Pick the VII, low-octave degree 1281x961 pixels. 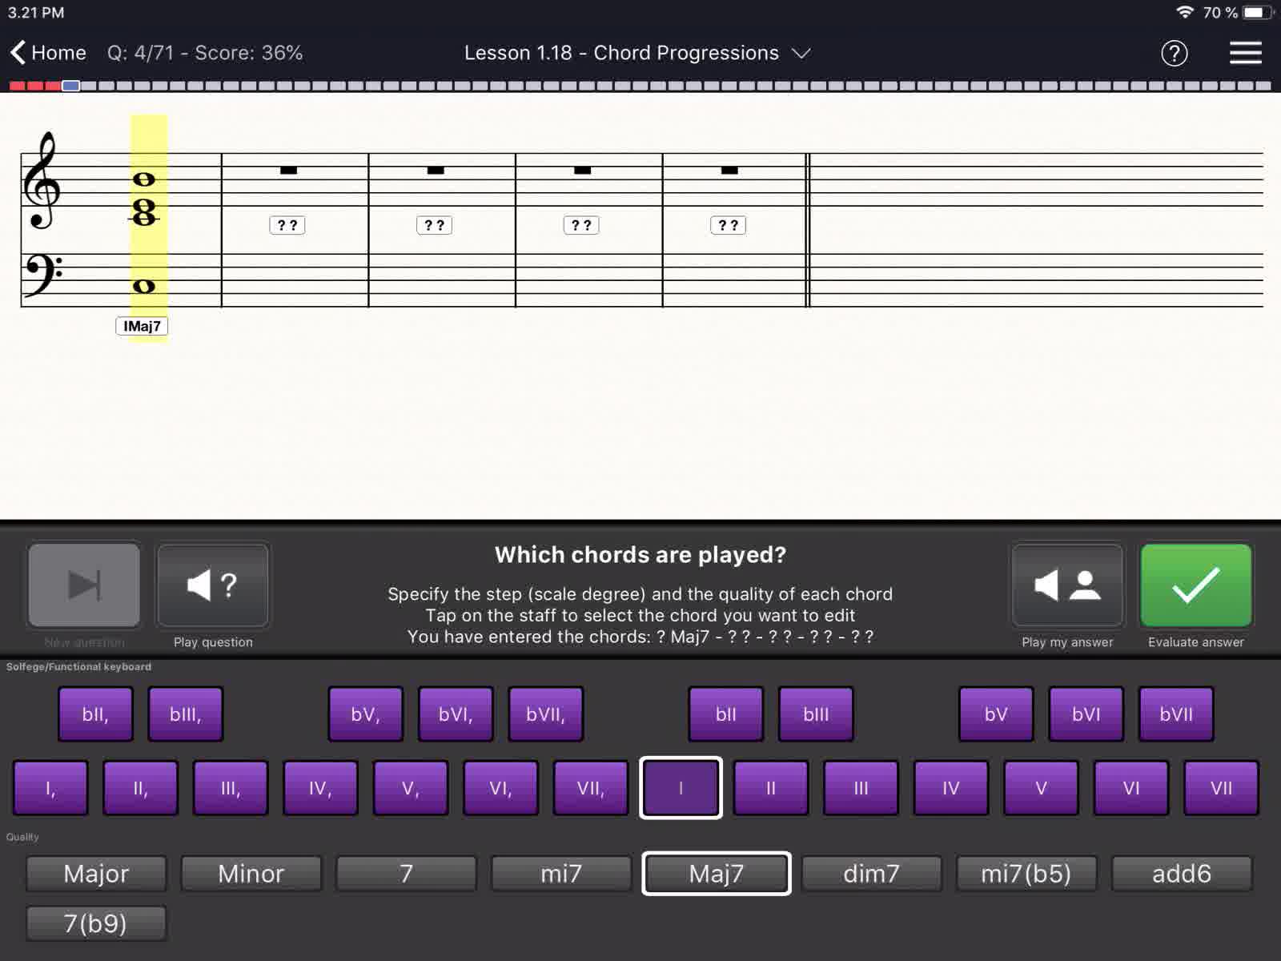[x=591, y=788]
